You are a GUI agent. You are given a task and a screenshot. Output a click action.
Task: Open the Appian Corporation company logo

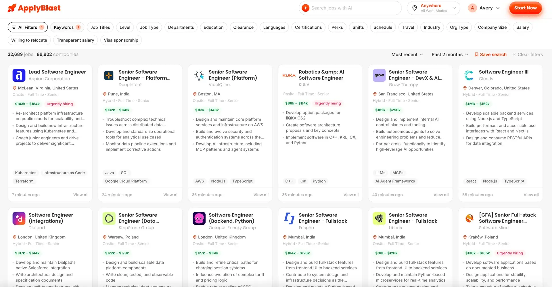(x=19, y=75)
